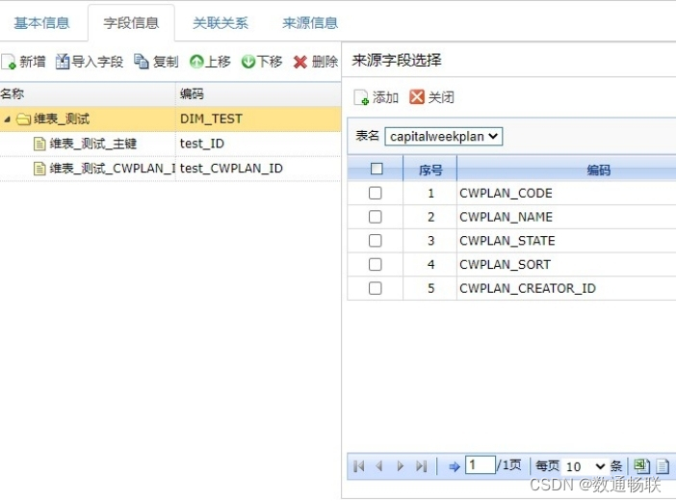Select the 维表_测试_主键 tree row
The height and width of the screenshot is (502, 676).
[x=170, y=144]
